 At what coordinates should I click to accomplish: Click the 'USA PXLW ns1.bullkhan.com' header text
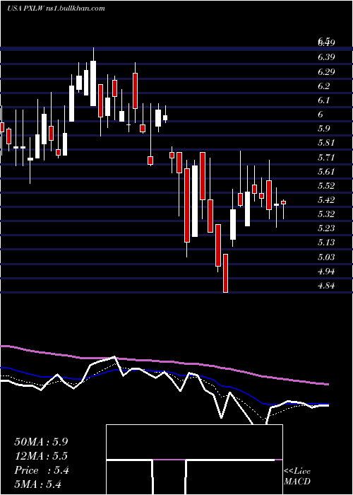(56, 8)
